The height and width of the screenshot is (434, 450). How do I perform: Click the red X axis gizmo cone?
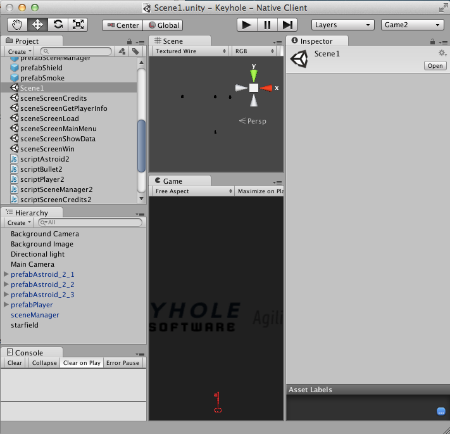(x=266, y=88)
